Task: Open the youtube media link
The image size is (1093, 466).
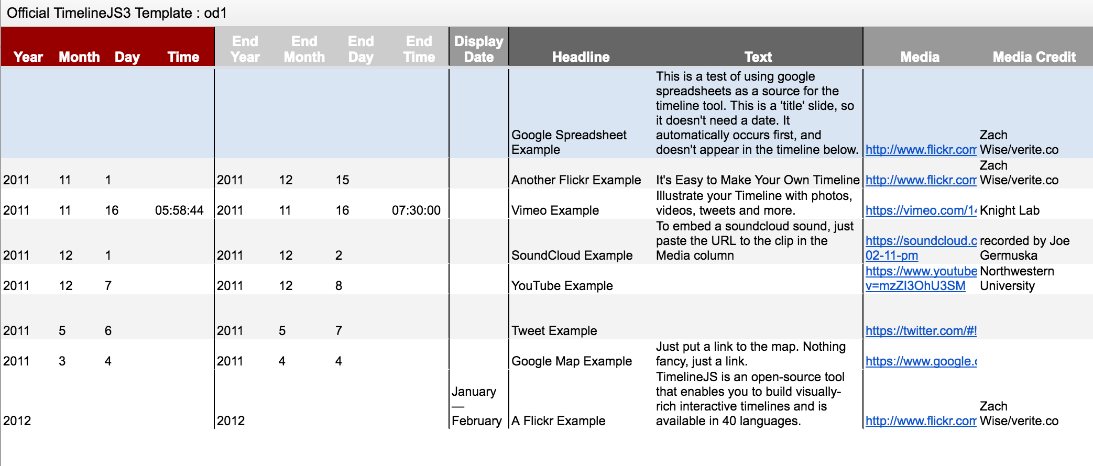Action: (x=921, y=279)
